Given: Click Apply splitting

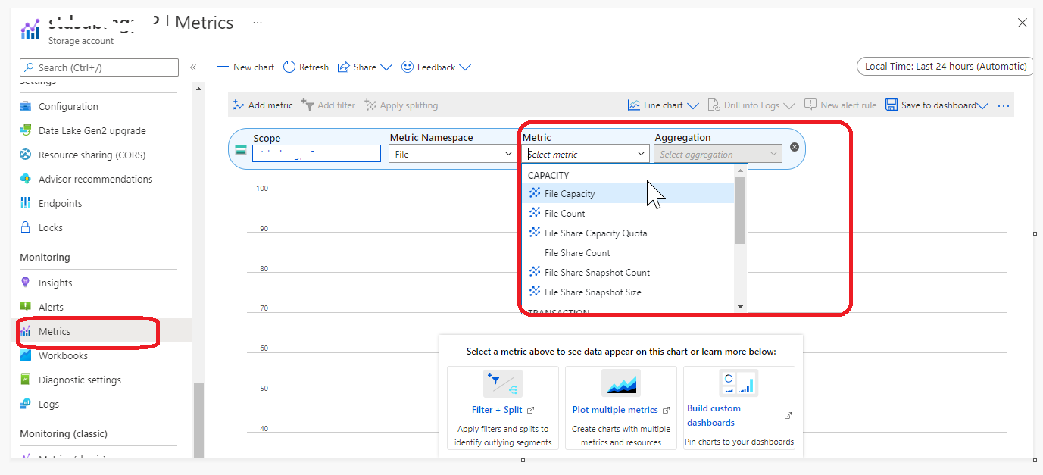Looking at the screenshot, I should pos(401,105).
